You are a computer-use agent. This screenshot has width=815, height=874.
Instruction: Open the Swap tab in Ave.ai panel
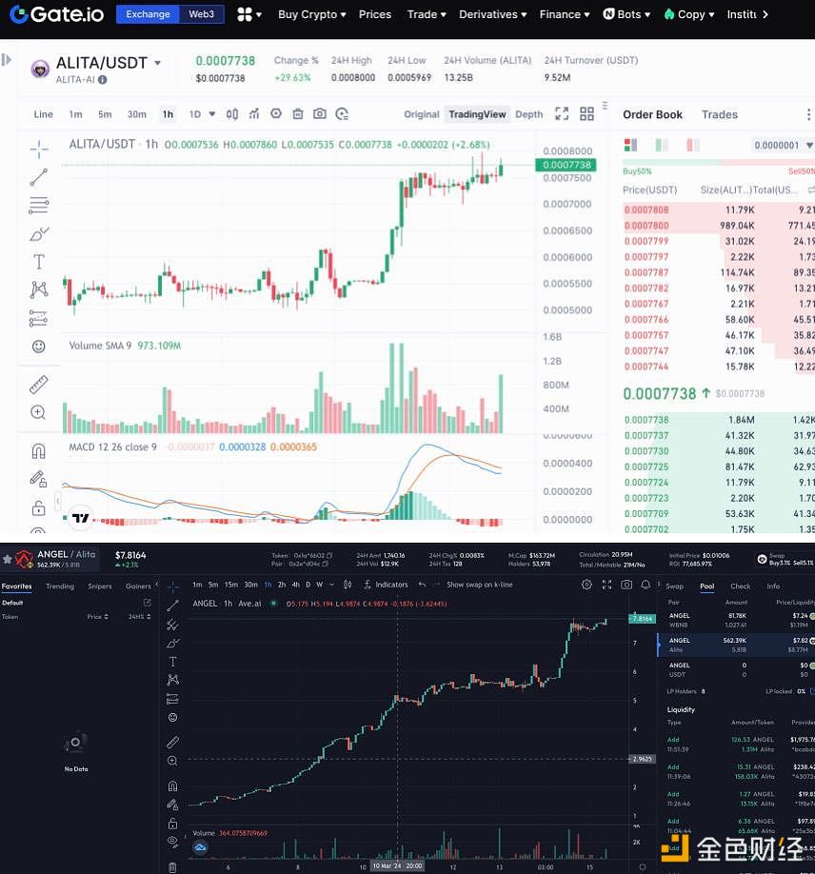pos(674,586)
